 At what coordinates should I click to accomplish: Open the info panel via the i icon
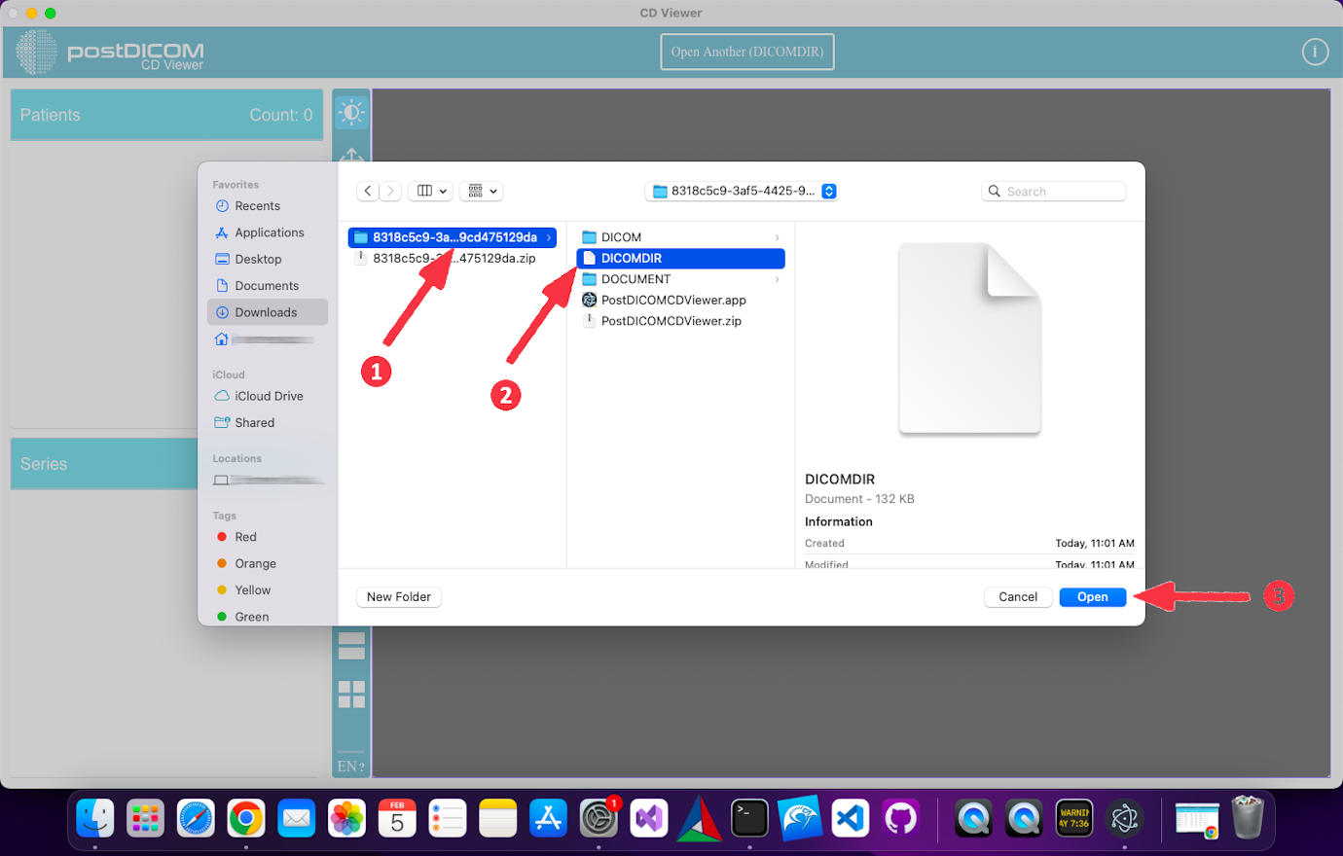coord(1315,51)
